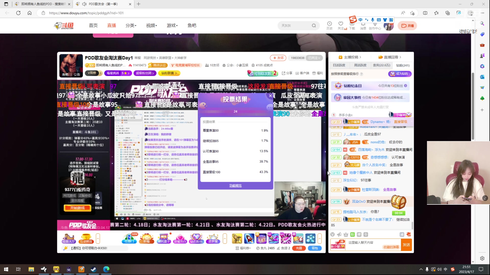490x275 pixels.
Task: Switch to the 钻粉(241) tab
Action: 402,65
